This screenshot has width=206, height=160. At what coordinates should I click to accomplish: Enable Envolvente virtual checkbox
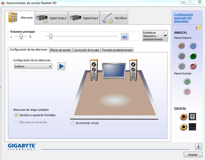click(73, 123)
